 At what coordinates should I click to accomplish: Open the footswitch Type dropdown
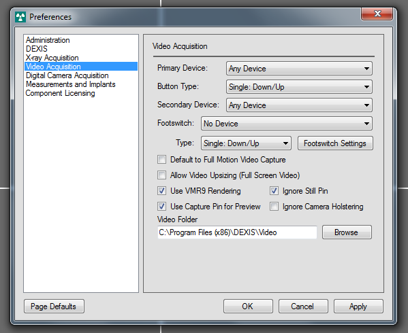point(246,143)
